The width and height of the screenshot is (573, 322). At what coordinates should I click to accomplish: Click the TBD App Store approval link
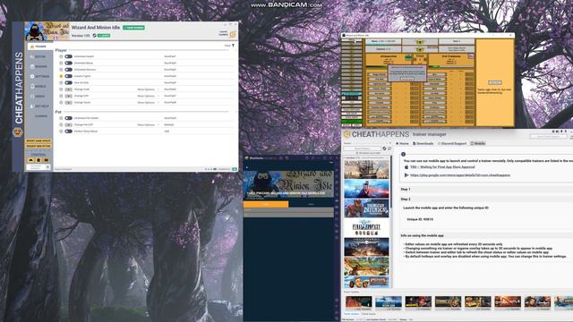(442, 167)
